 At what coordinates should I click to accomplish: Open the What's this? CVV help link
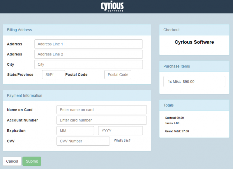tap(122, 140)
